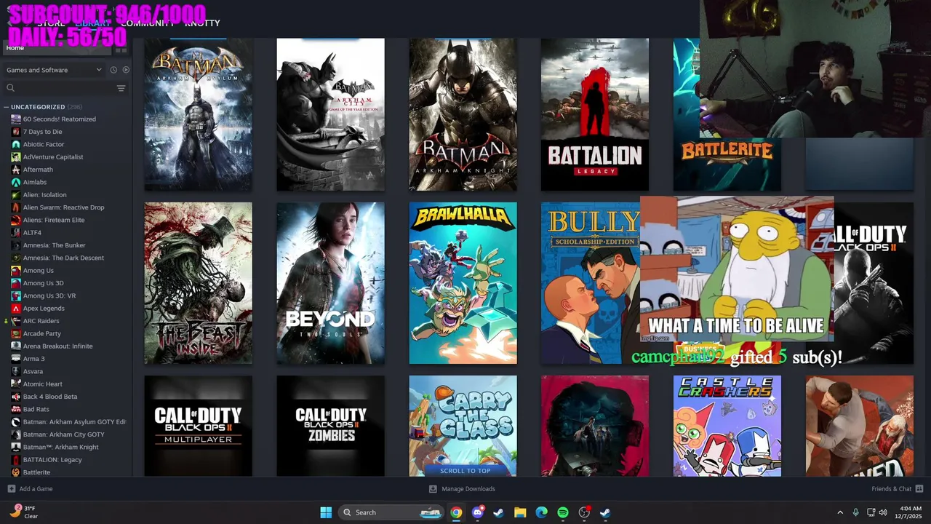Open the COMMUNITY menu
This screenshot has height=524, width=931.
click(x=148, y=23)
